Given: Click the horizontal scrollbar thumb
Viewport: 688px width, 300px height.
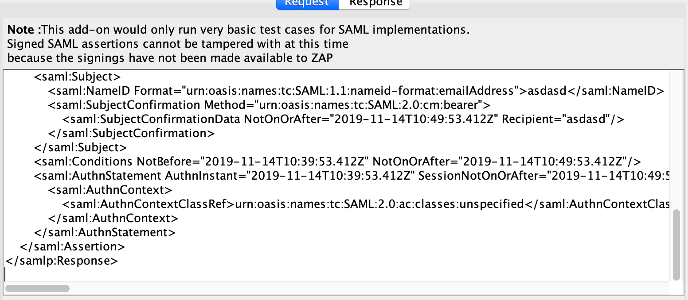Looking at the screenshot, I should [x=37, y=288].
